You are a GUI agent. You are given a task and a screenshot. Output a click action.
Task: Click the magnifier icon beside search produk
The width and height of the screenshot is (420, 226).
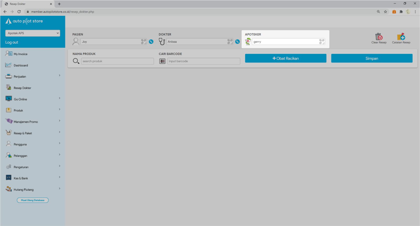[76, 61]
